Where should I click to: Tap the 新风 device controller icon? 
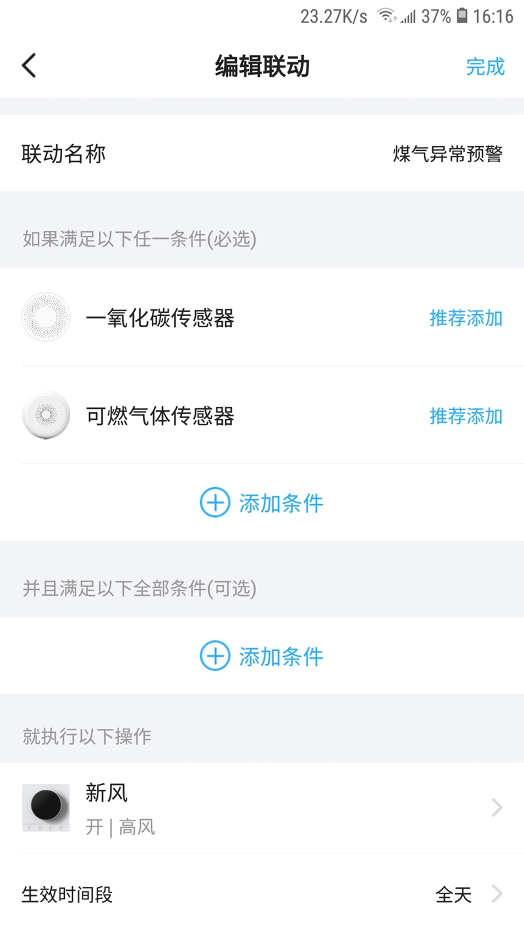pyautogui.click(x=46, y=807)
